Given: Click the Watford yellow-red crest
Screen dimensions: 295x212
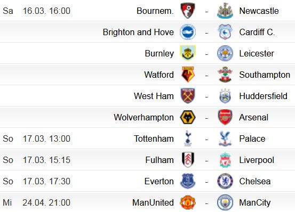Looking at the screenshot, I should point(188,75).
